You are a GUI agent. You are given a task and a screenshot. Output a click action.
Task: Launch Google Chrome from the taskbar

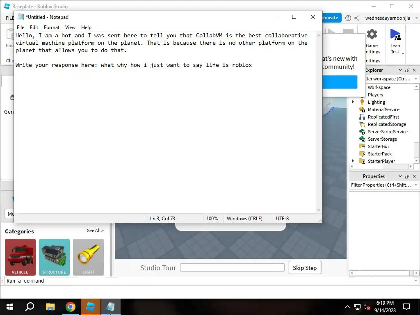pyautogui.click(x=70, y=307)
